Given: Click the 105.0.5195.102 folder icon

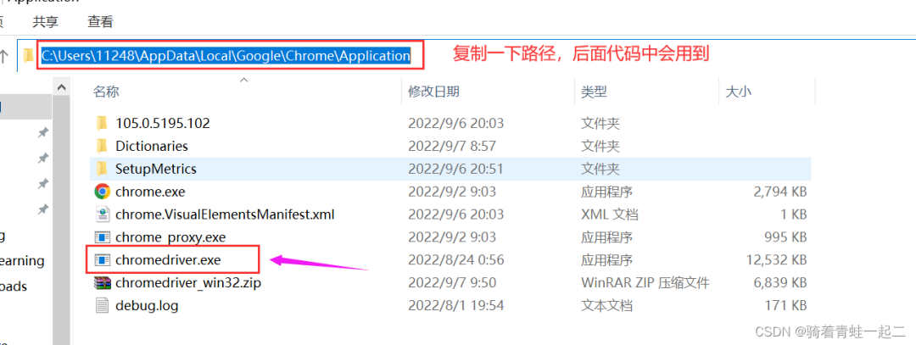Looking at the screenshot, I should pyautogui.click(x=103, y=123).
